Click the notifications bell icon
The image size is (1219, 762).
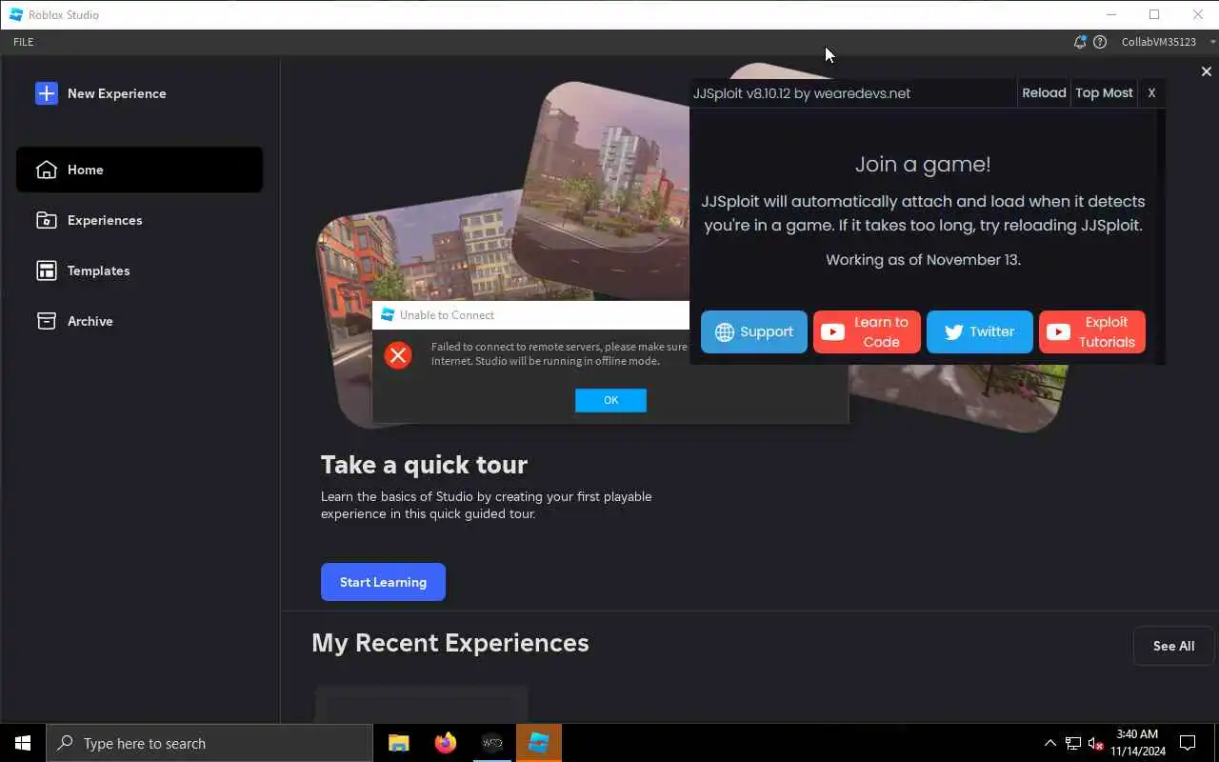pyautogui.click(x=1079, y=42)
